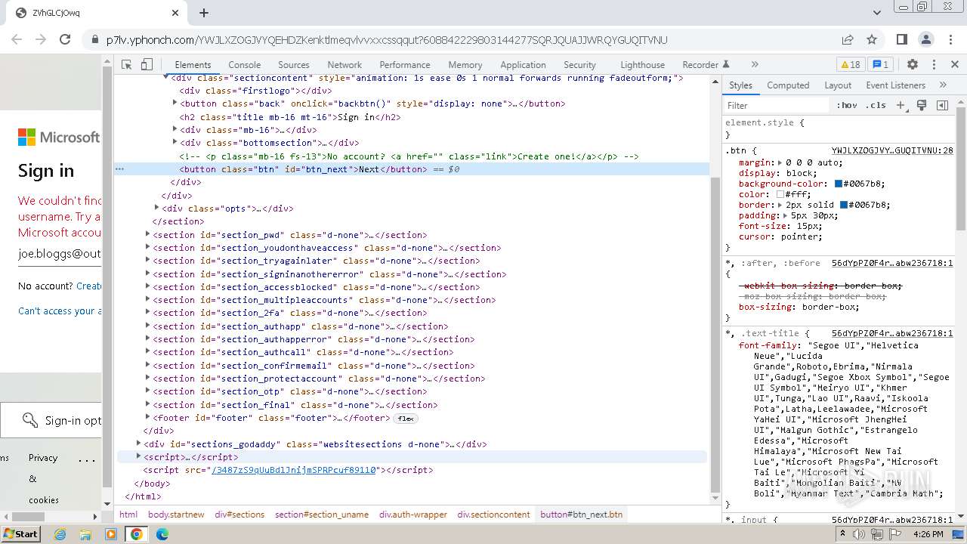The height and width of the screenshot is (544, 967).
Task: Open the Application panel
Action: (x=523, y=65)
